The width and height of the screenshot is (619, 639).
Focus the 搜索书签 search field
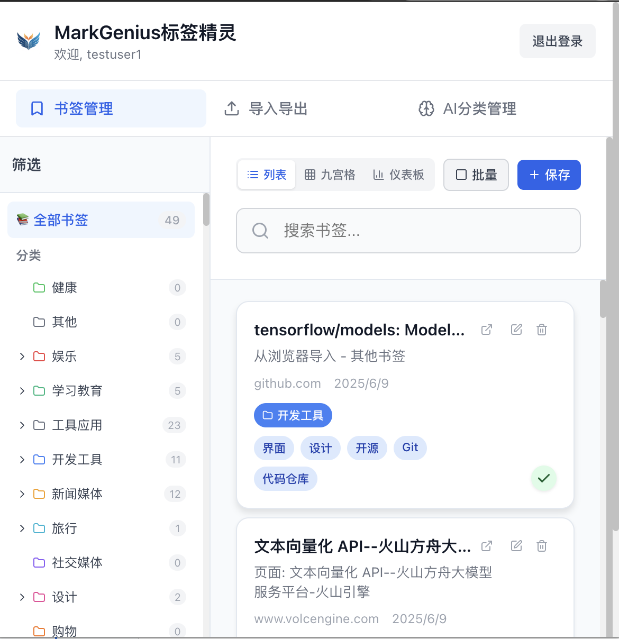click(x=408, y=231)
